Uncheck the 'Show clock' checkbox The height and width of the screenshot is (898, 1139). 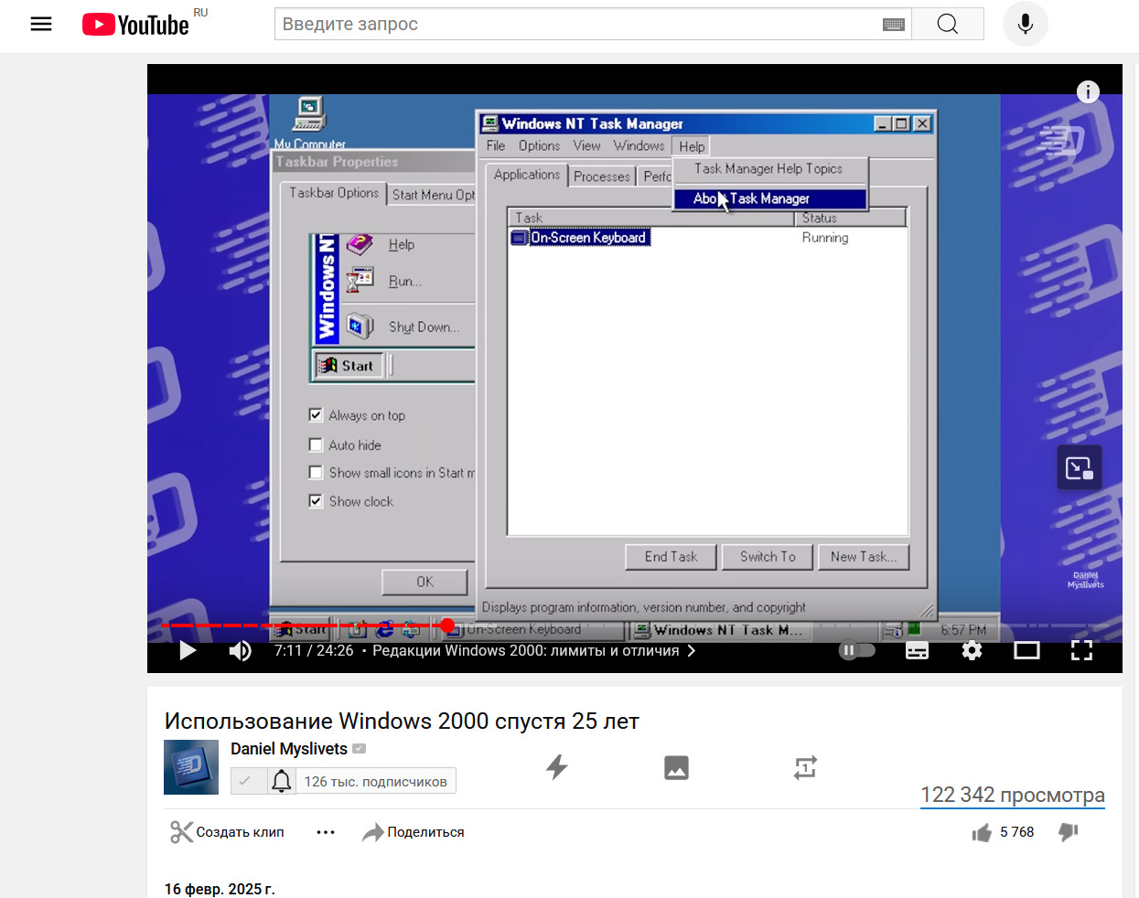coord(316,501)
